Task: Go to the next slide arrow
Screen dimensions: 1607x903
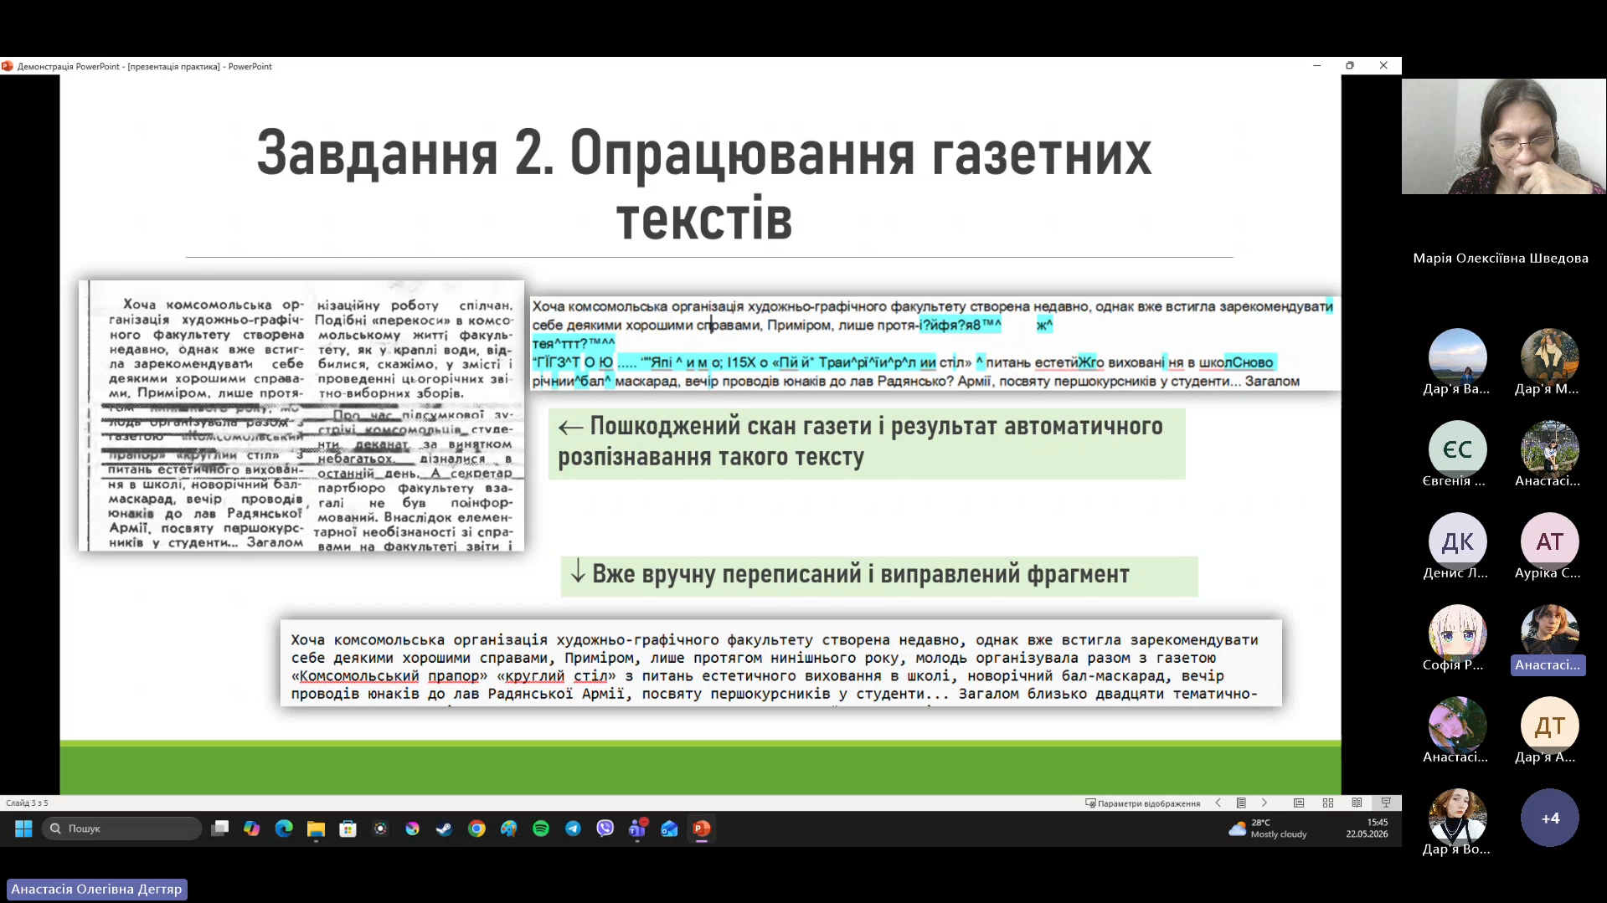Action: 1264,803
